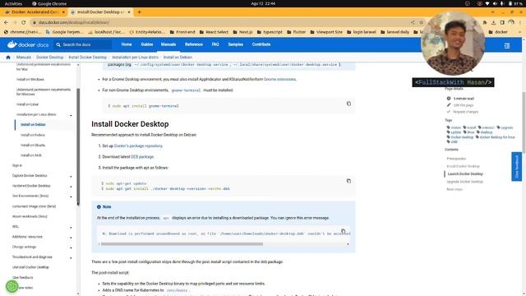Expand Troubleshoot and diagnose section
The image size is (526, 296).
point(71,258)
